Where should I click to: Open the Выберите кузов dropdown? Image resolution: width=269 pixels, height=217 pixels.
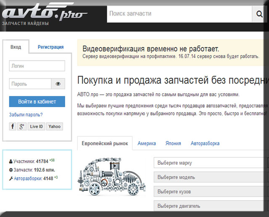[210, 191]
